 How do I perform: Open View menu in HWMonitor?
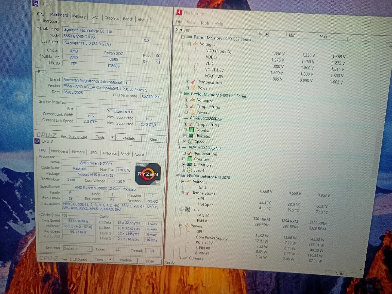191,22
